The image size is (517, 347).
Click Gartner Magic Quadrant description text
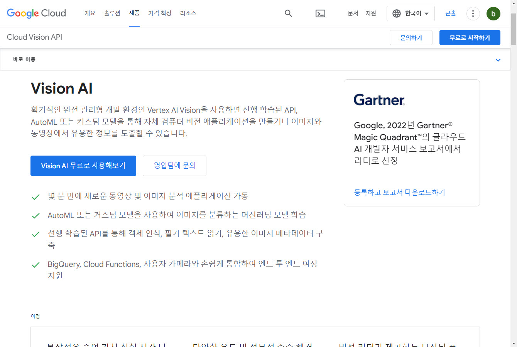pyautogui.click(x=410, y=143)
